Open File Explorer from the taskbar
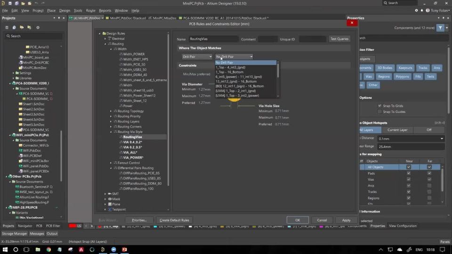 tap(38, 249)
